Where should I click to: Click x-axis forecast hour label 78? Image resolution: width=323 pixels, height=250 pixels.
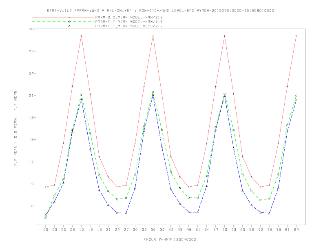pos(278,230)
